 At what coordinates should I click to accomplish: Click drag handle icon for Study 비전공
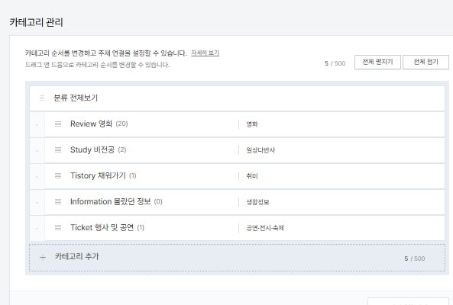pos(58,150)
